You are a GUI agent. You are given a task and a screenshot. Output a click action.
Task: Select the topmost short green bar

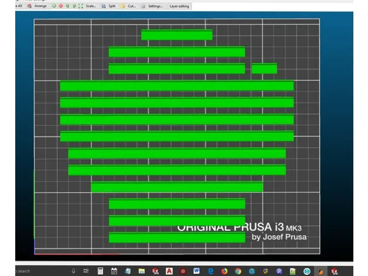pos(177,34)
